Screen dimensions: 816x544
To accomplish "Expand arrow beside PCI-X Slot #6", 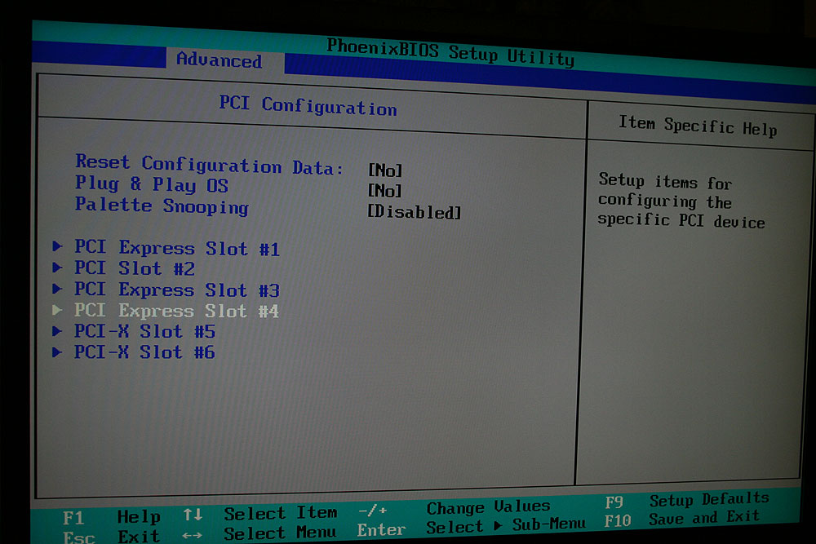I will click(57, 352).
